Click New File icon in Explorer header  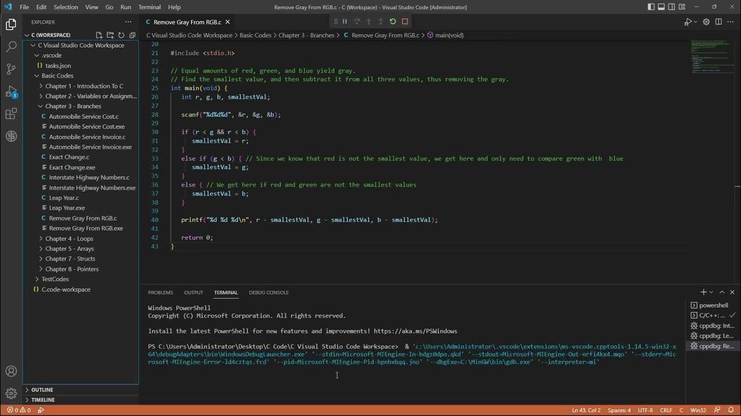(99, 35)
